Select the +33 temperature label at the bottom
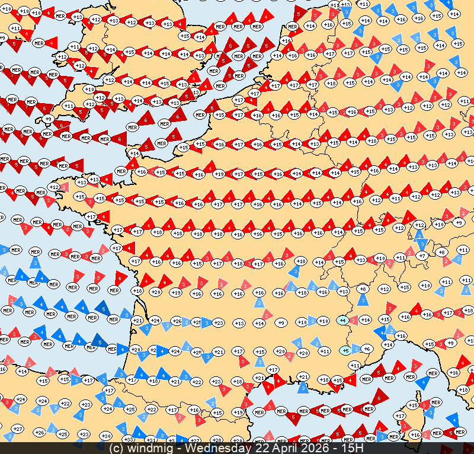474x454 pixels. pyautogui.click(x=130, y=440)
